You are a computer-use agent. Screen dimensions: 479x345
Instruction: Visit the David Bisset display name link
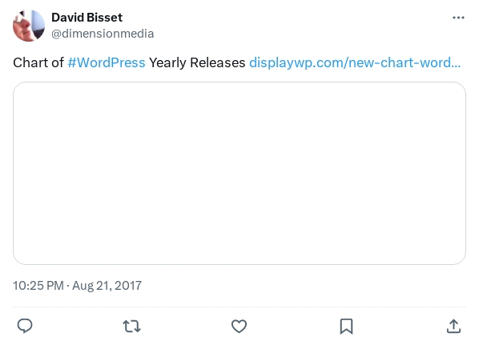[x=87, y=18]
